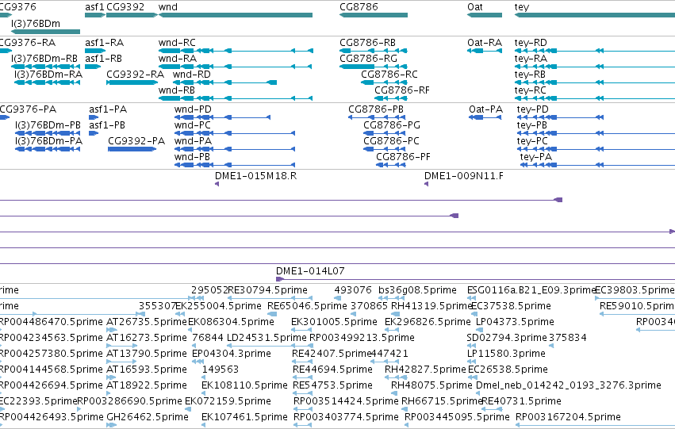Viewport: 675px width, 429px height.
Task: Click protein wnd-PD
Action: 222,117
